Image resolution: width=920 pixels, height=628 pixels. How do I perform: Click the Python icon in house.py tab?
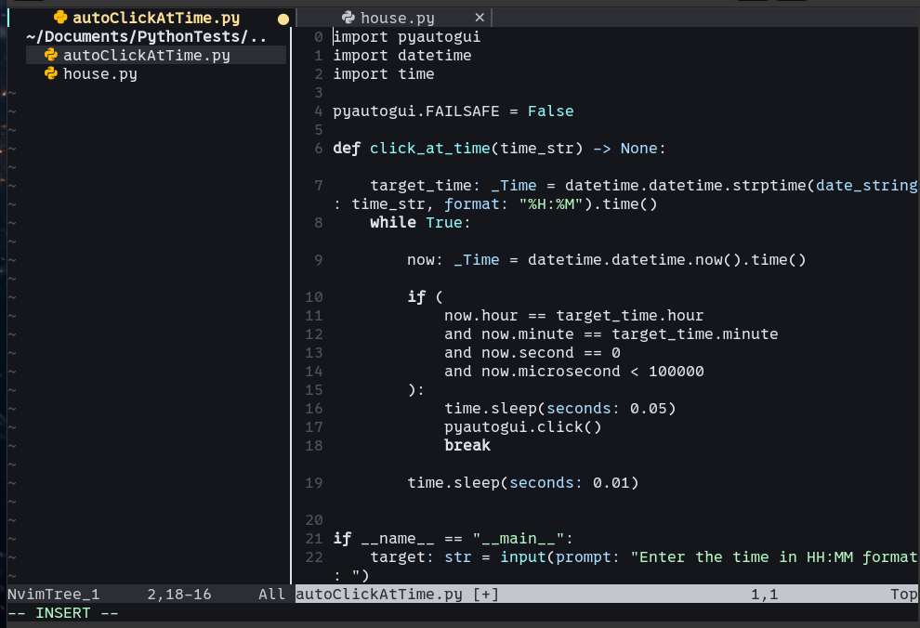click(x=348, y=18)
